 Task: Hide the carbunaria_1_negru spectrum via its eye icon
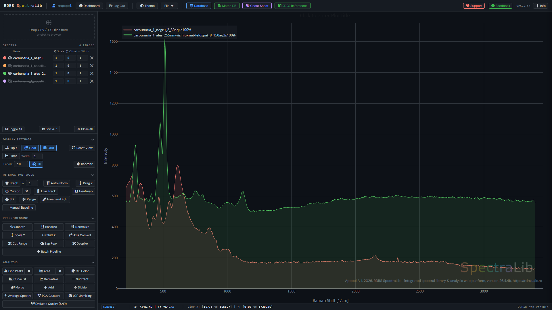[x=10, y=58]
